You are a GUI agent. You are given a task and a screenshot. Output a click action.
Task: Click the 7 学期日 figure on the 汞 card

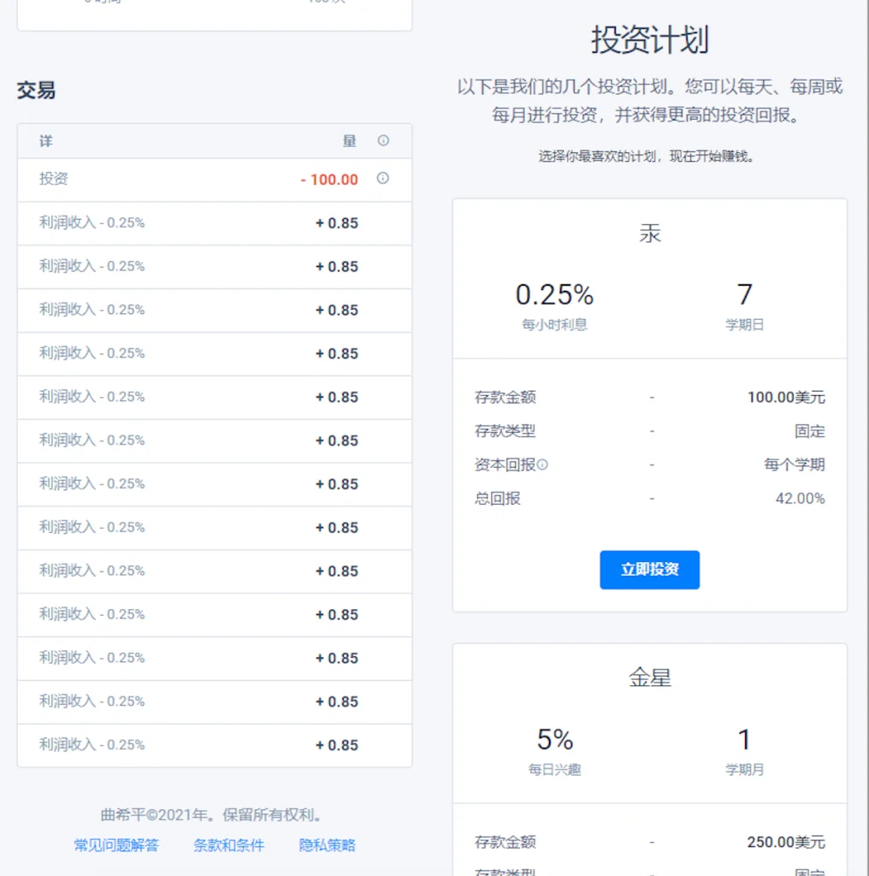tap(744, 295)
